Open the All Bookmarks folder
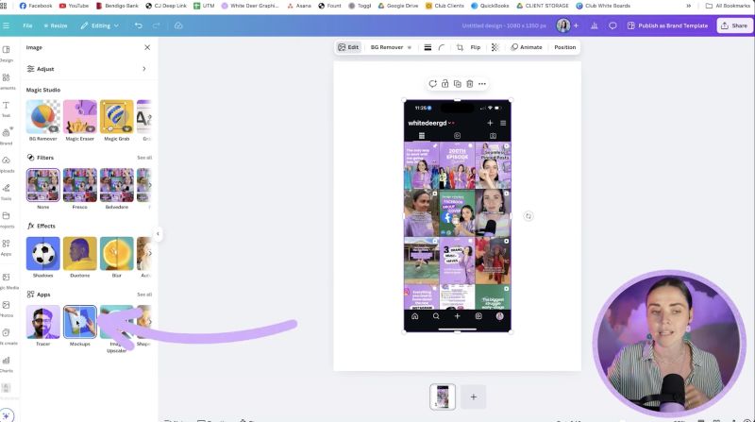 tap(728, 6)
